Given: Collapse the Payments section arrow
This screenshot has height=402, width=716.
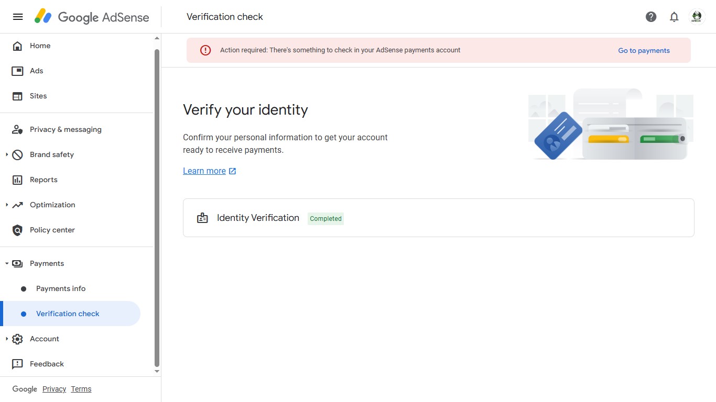Looking at the screenshot, I should pos(7,264).
